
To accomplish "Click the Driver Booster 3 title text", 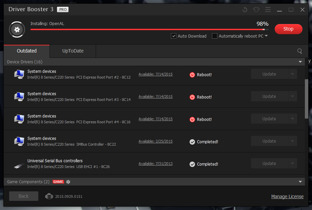I will [x=31, y=9].
